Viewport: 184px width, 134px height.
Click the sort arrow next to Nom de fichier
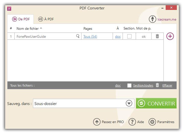click(x=41, y=28)
